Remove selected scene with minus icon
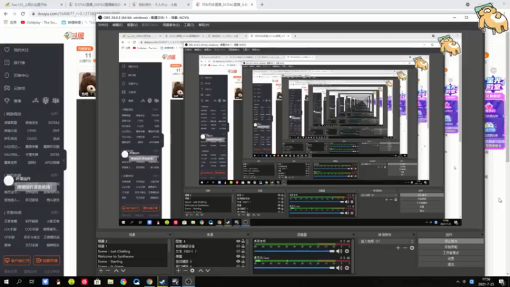 click(x=108, y=270)
